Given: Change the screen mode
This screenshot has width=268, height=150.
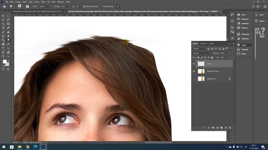Looking at the screenshot, I should 8,69.
